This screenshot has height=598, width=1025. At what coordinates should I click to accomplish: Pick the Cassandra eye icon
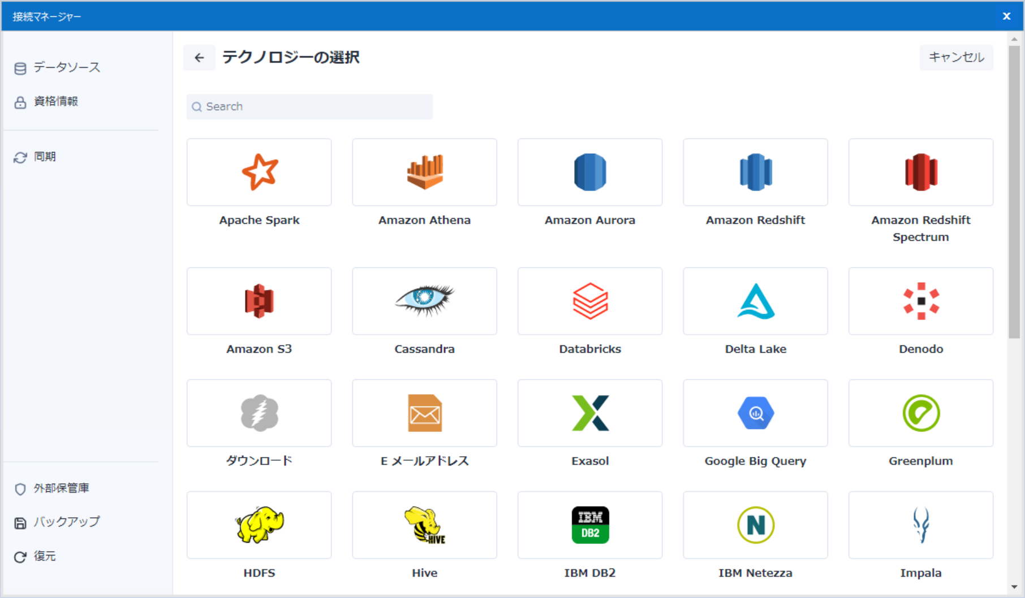pyautogui.click(x=425, y=300)
